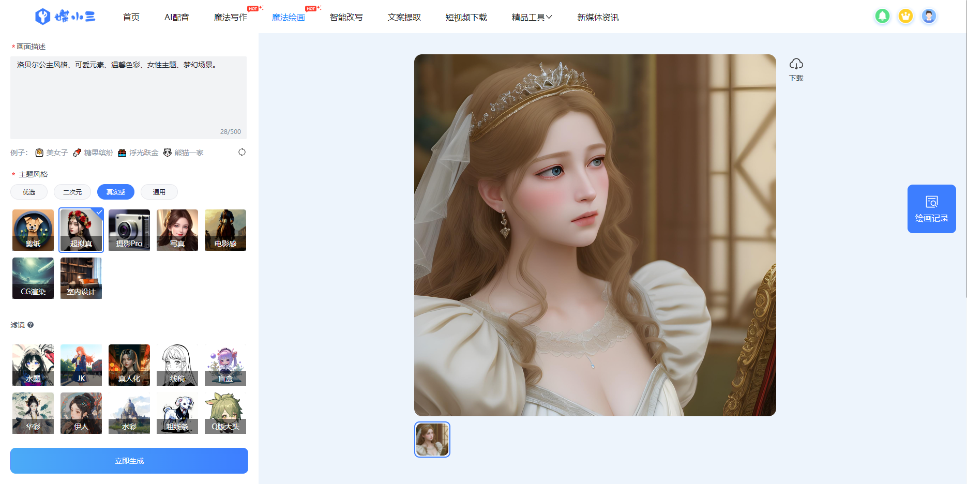Expand the 精品工具 dropdown menu
The image size is (967, 484).
(x=532, y=18)
